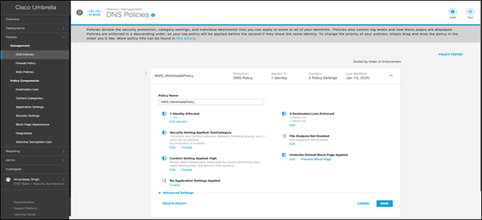Select DNS Policies in sidebar
482x220 pixels.
pyautogui.click(x=35, y=55)
